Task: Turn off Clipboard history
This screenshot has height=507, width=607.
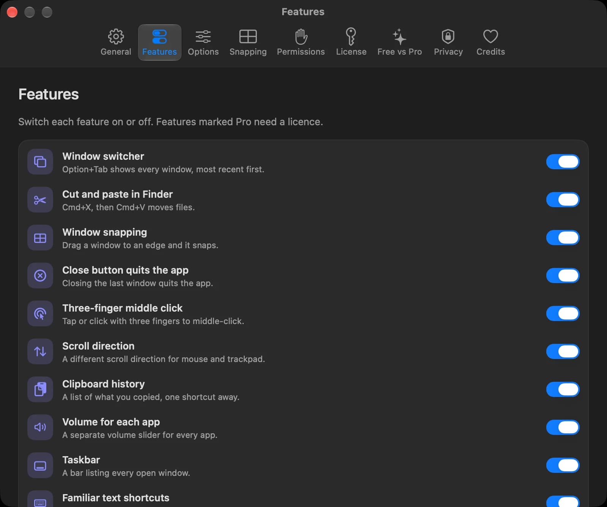Action: click(563, 389)
